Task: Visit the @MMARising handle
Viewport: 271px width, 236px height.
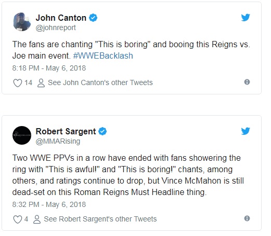Action: (58, 141)
